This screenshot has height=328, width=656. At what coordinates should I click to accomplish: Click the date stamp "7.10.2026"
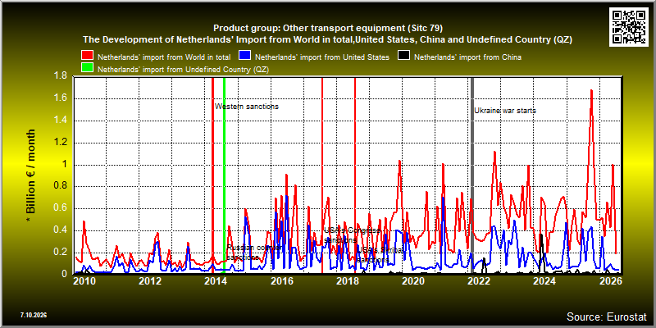click(x=34, y=315)
